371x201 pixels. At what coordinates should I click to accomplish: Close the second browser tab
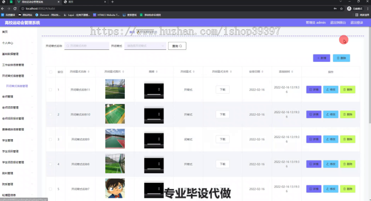(x=105, y=2)
